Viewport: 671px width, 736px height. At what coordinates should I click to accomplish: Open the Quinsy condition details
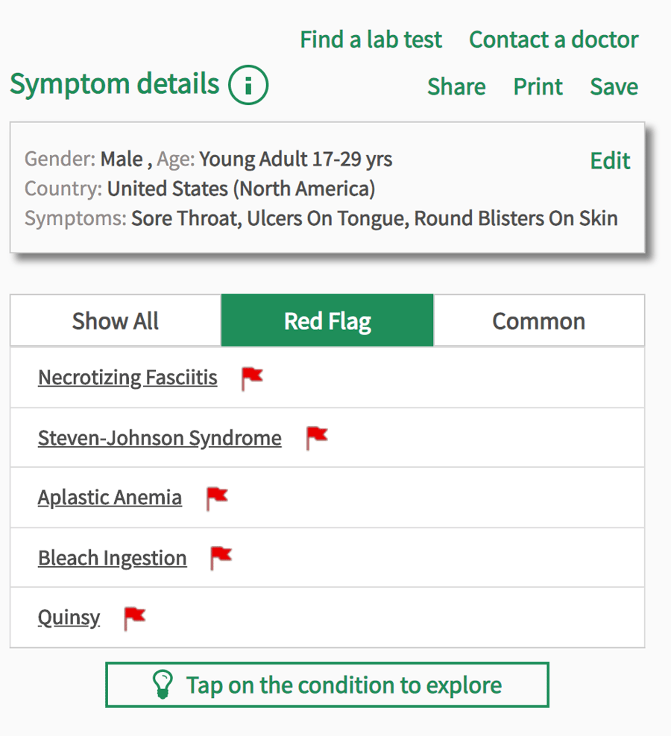point(69,618)
